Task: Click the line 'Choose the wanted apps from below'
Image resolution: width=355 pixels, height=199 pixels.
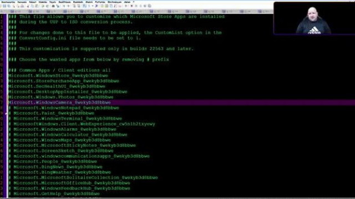Action: pyautogui.click(x=89, y=60)
